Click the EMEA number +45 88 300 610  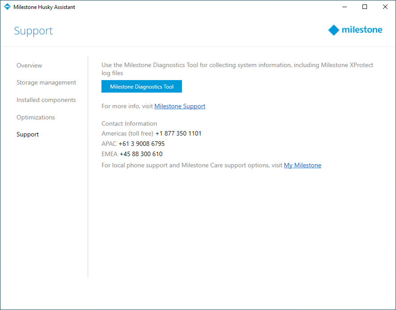(141, 154)
